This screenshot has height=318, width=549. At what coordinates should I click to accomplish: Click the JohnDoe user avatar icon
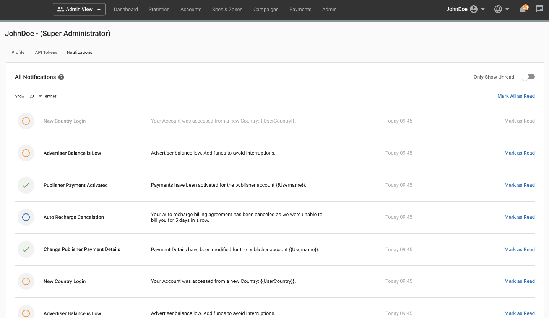pyautogui.click(x=474, y=9)
